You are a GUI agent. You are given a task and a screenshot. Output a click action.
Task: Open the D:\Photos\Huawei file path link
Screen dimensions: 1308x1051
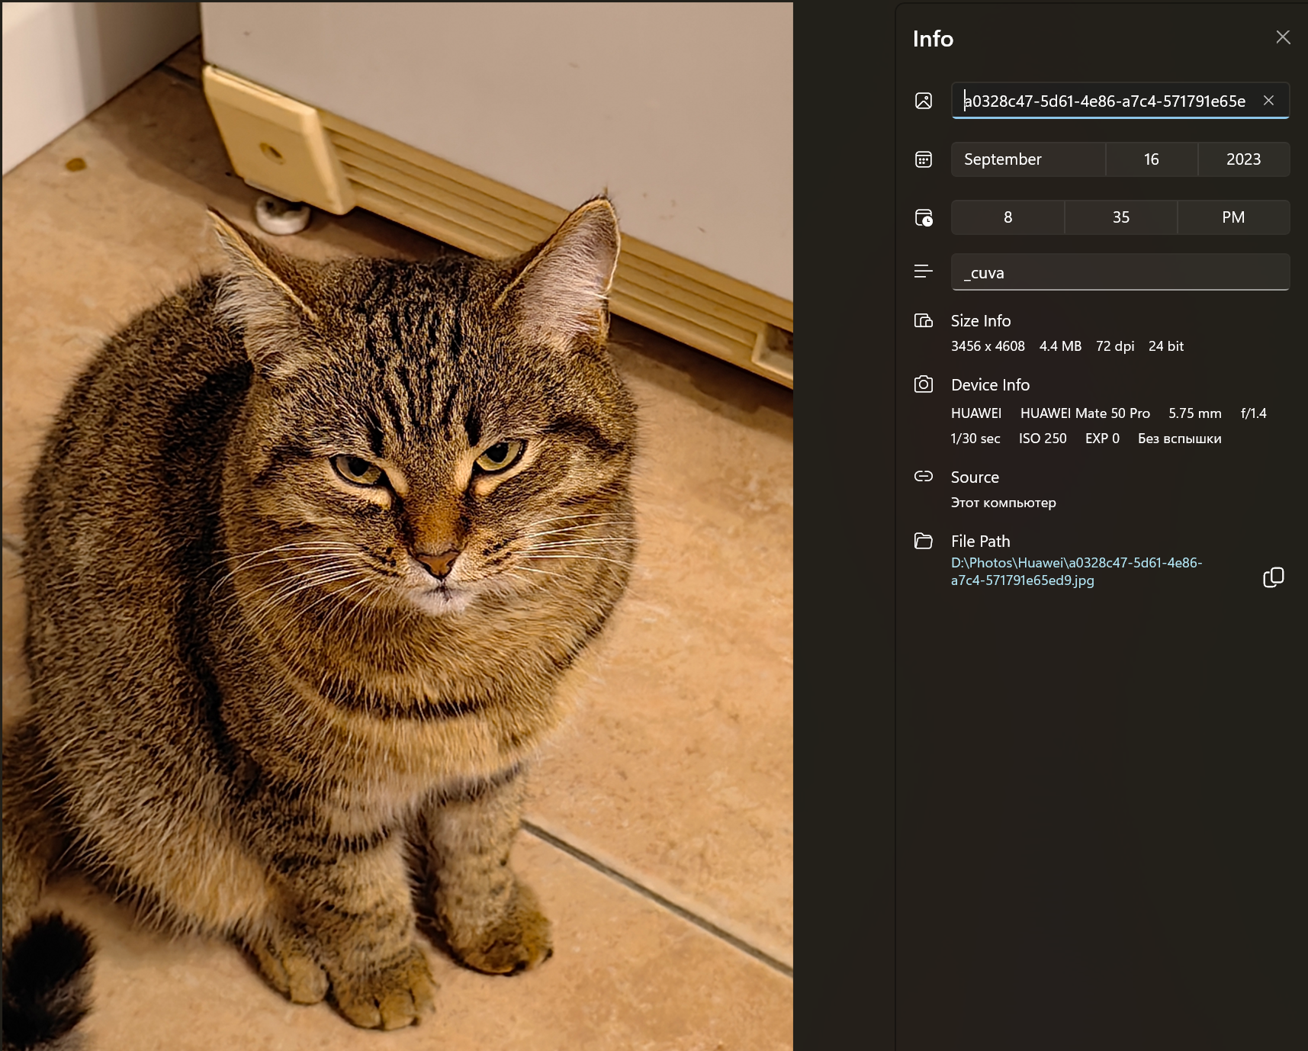click(x=1075, y=571)
